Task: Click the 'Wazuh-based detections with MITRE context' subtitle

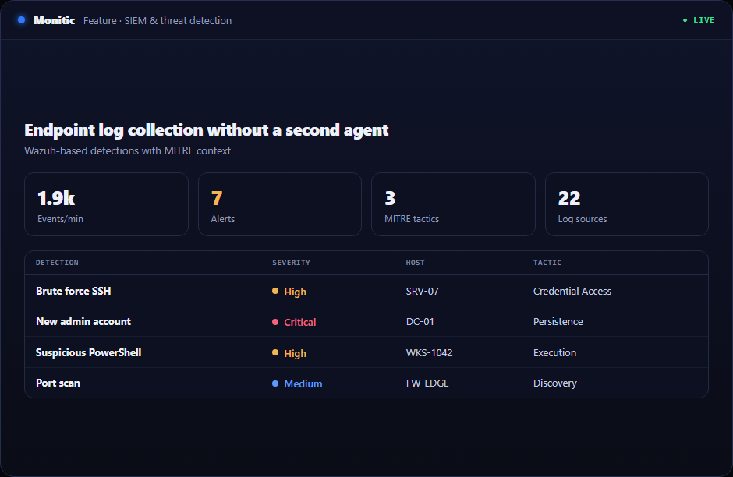Action: pos(128,151)
